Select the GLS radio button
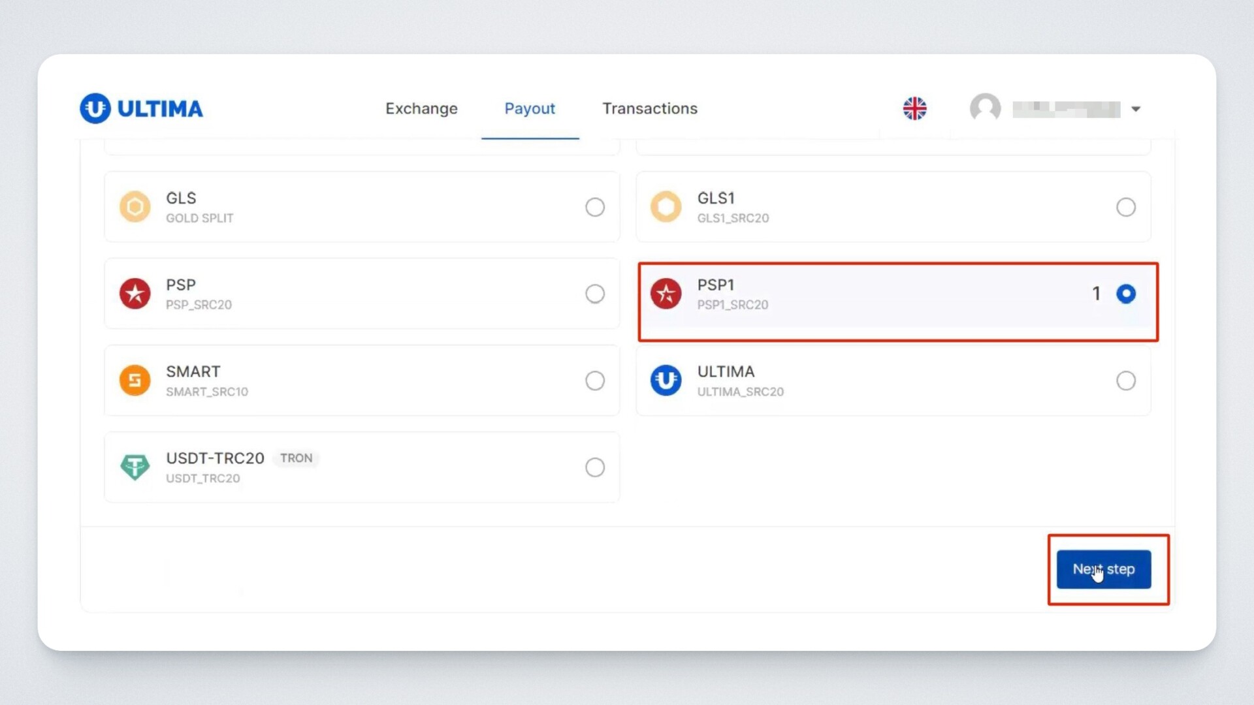The image size is (1254, 705). coord(594,207)
